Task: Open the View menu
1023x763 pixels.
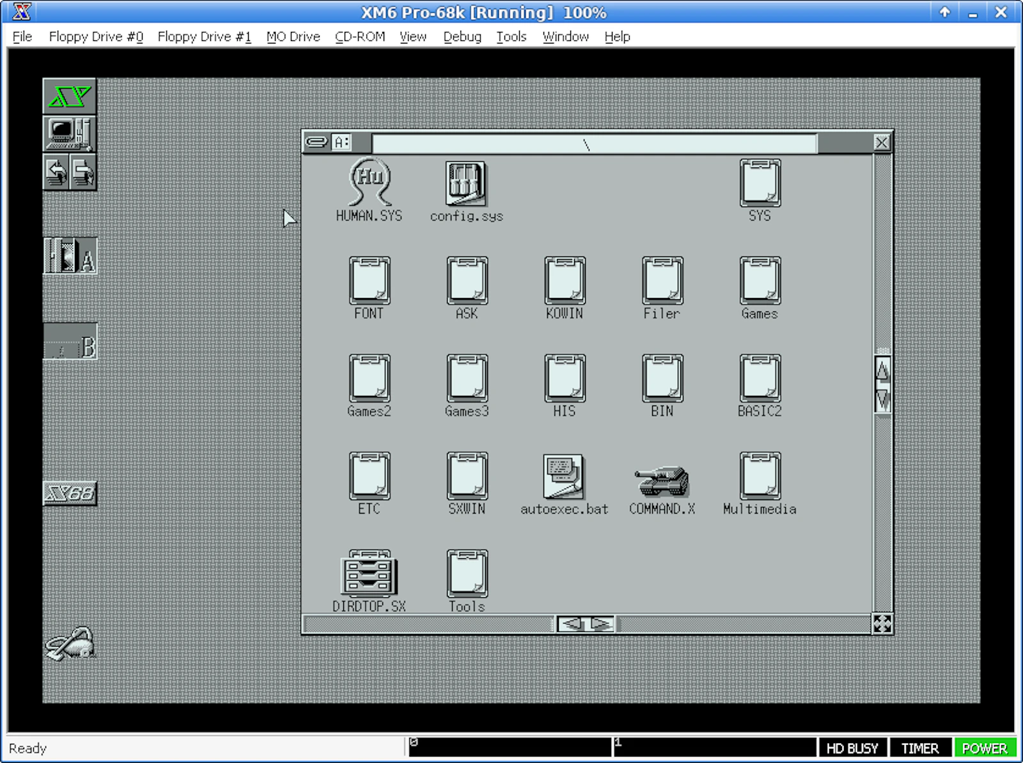Action: (x=413, y=36)
